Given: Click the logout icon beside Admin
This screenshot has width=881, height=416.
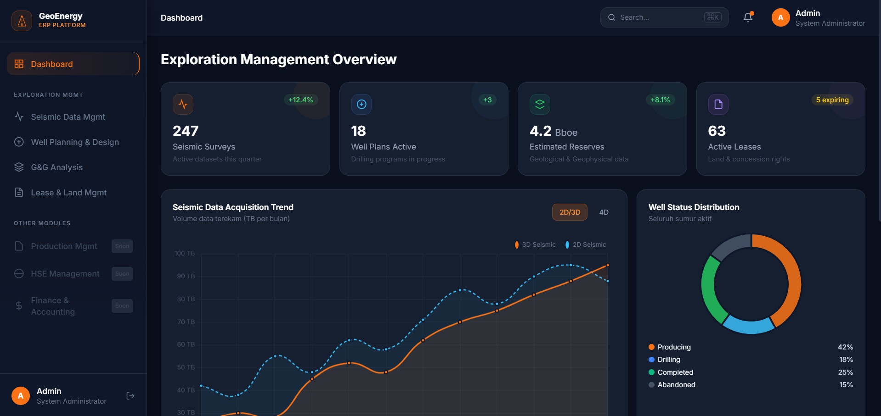Looking at the screenshot, I should pos(130,396).
